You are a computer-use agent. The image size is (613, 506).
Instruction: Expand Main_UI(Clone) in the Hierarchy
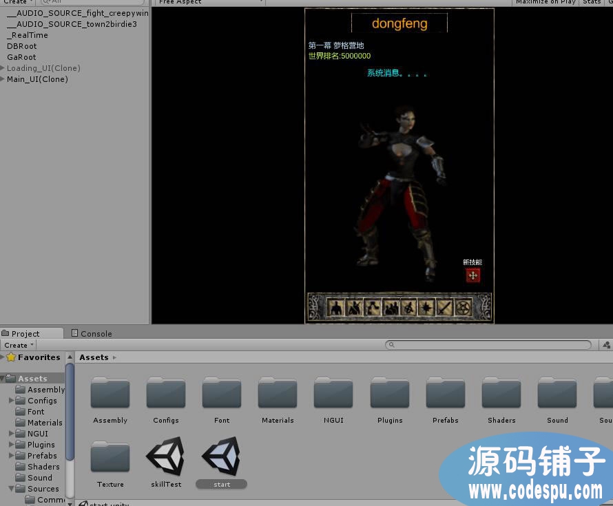[3, 79]
